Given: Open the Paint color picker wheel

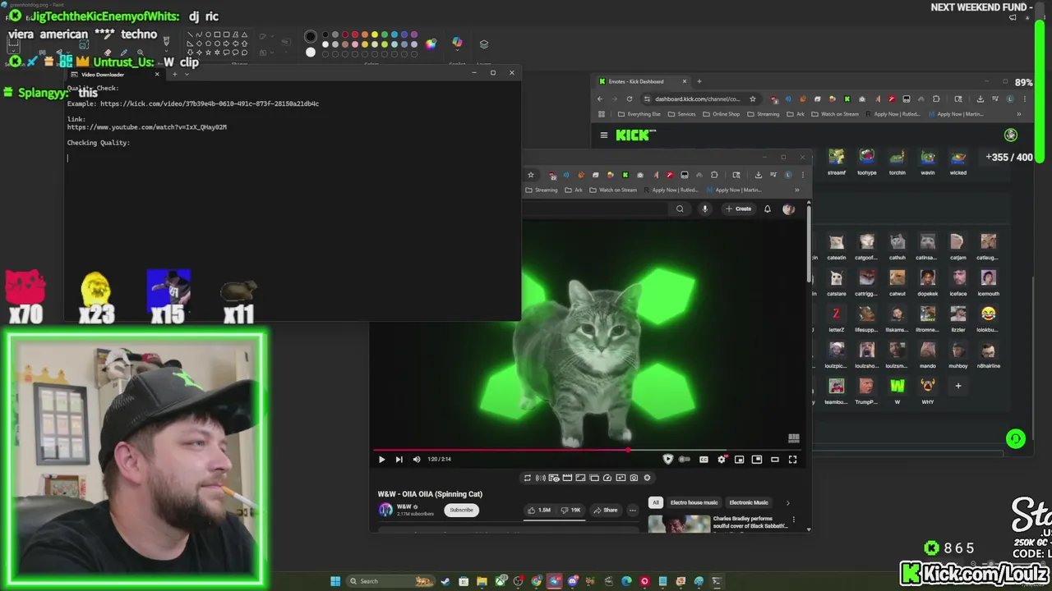Looking at the screenshot, I should 431,44.
